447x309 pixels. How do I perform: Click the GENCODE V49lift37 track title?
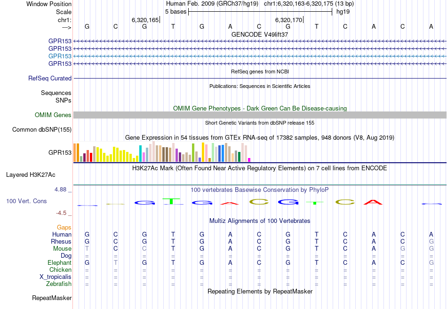(x=260, y=34)
